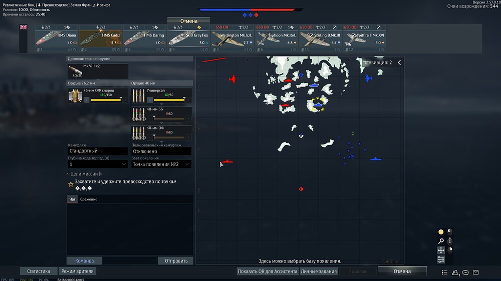Viewport: 501px width, 281px height.
Task: Open the map filter settings icon
Action: coord(441,259)
